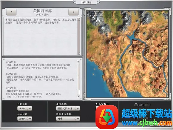
Task: Click the year range text 1850 - 1950
Action: click(x=42, y=15)
